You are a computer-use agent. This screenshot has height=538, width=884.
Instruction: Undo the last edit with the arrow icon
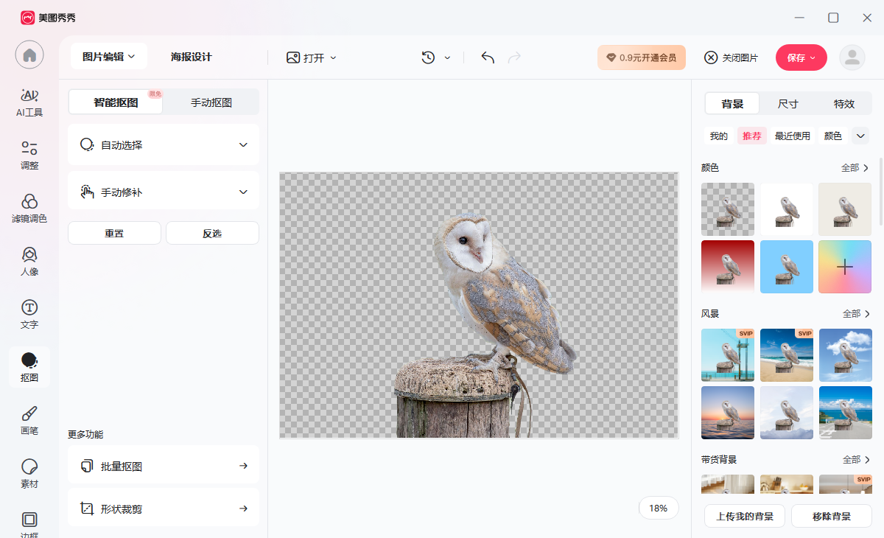coord(487,57)
